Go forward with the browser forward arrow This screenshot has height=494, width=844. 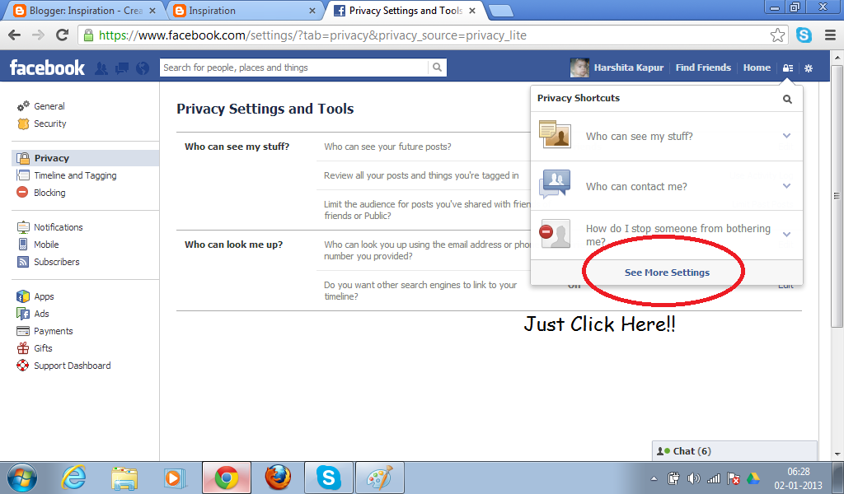pyautogui.click(x=38, y=35)
